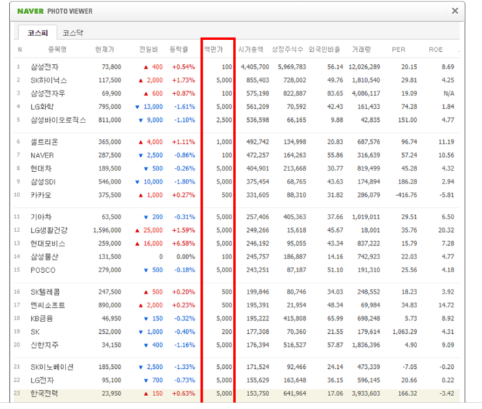Click the -7.05 PER value of SK이노베이션
This screenshot has height=409, width=482.
coord(409,367)
